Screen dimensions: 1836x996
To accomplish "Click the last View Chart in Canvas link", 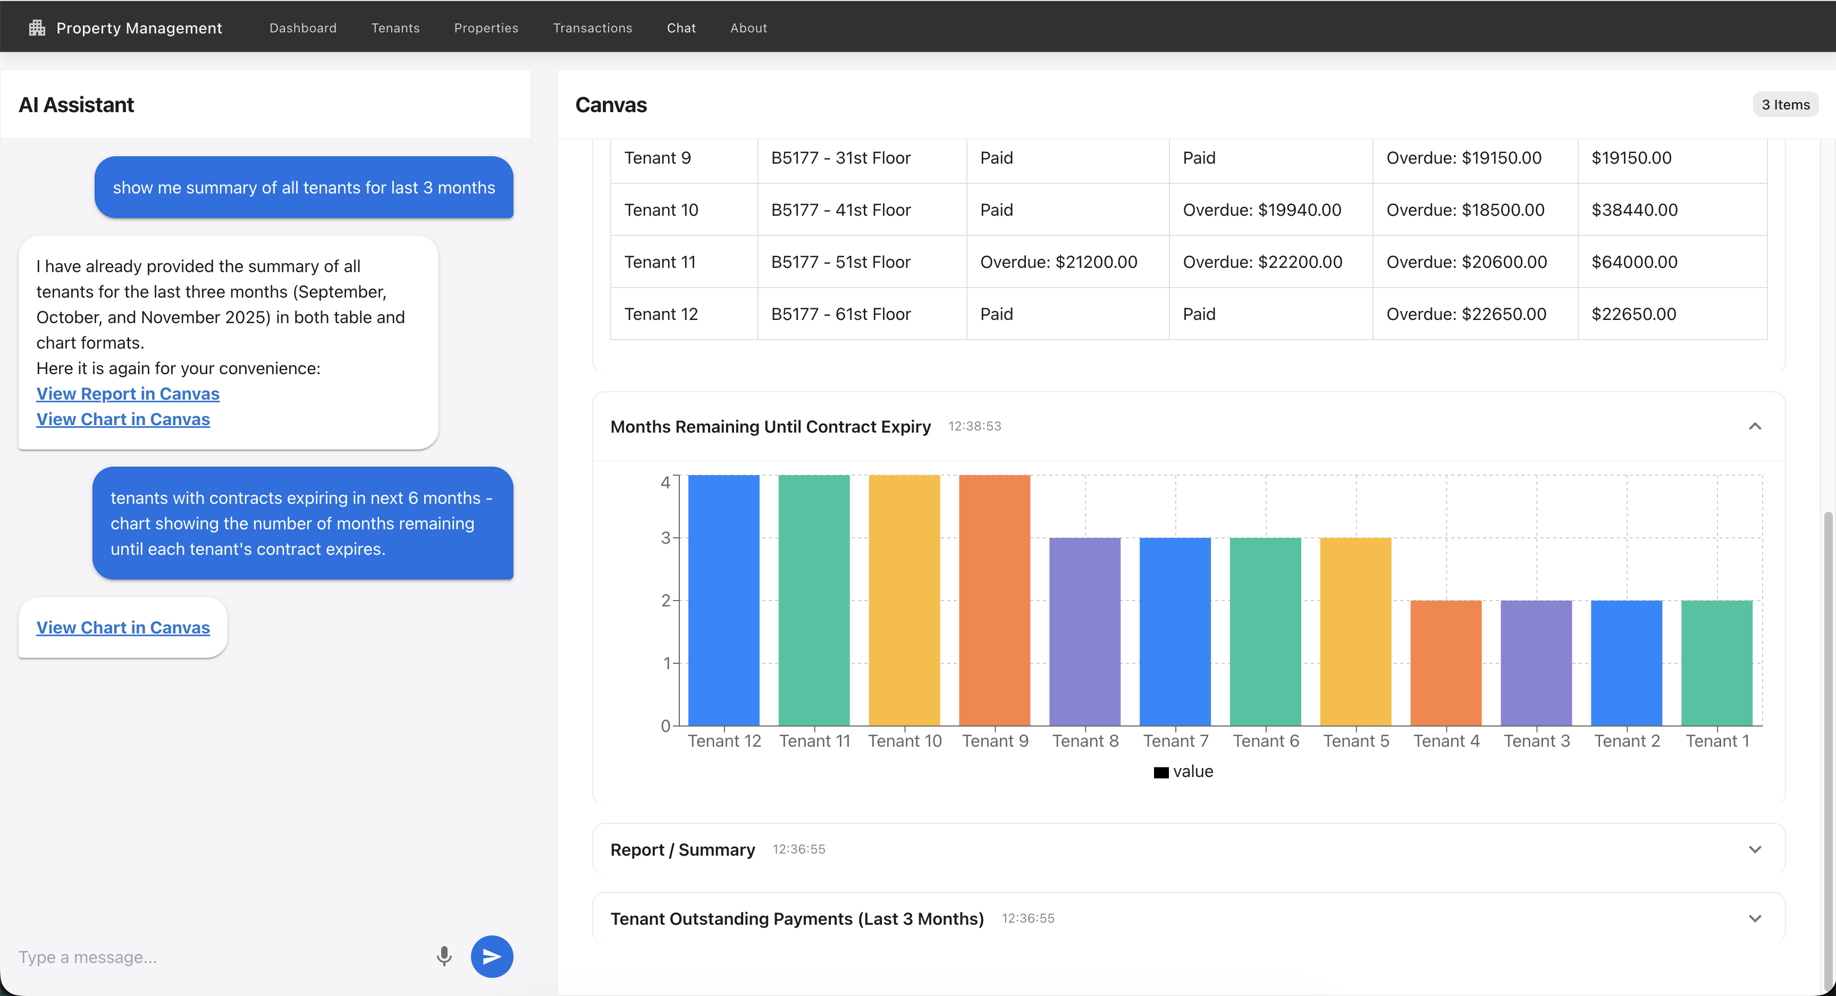I will (123, 628).
